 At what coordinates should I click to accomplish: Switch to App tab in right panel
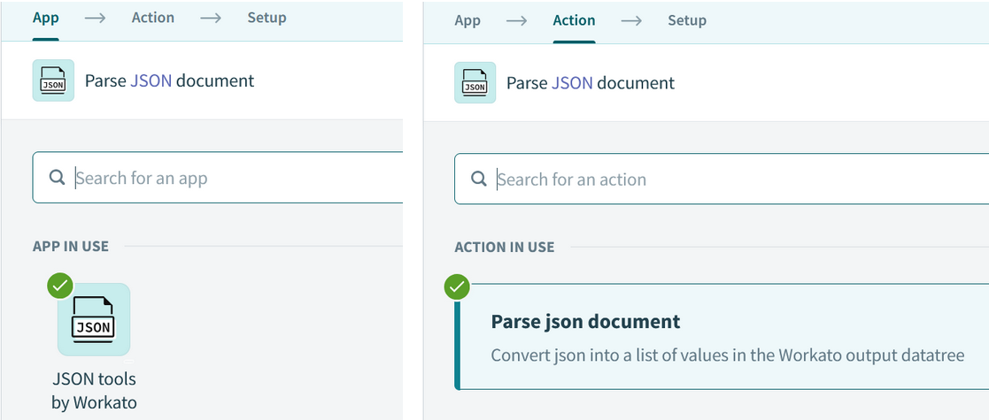pos(467,20)
